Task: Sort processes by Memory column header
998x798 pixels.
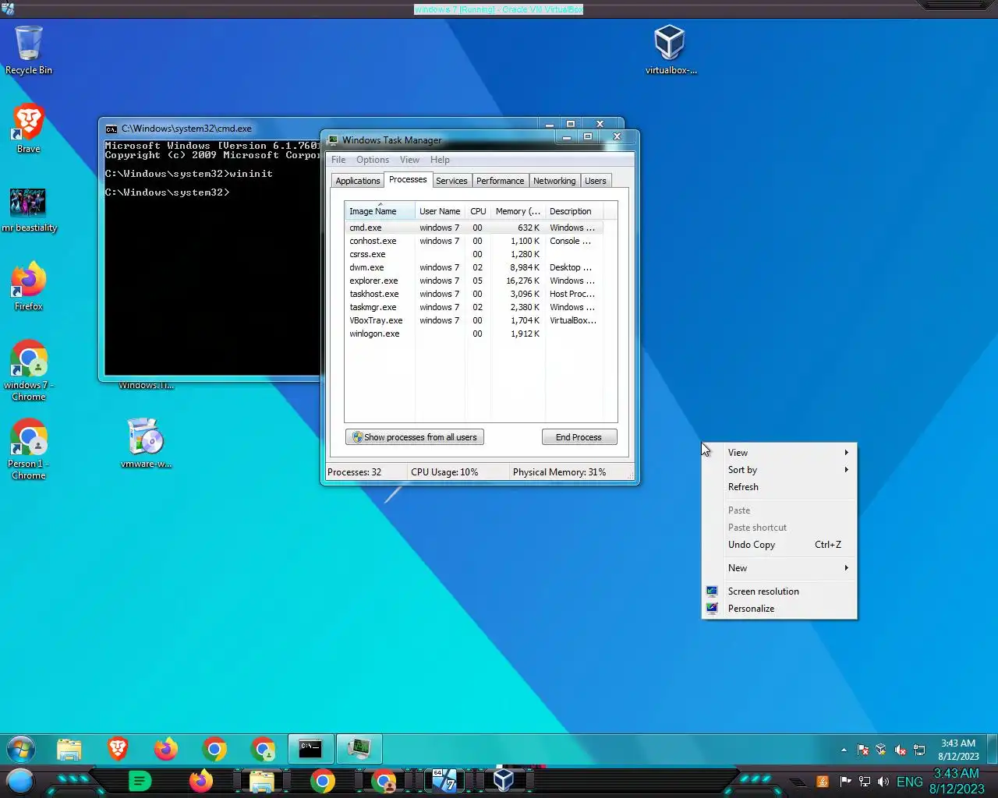Action: pos(518,211)
